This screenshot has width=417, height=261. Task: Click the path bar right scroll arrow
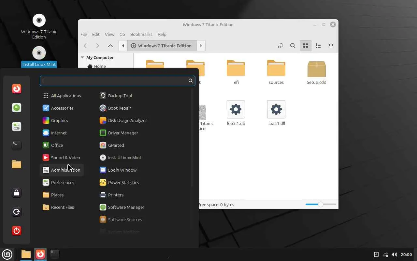(201, 46)
